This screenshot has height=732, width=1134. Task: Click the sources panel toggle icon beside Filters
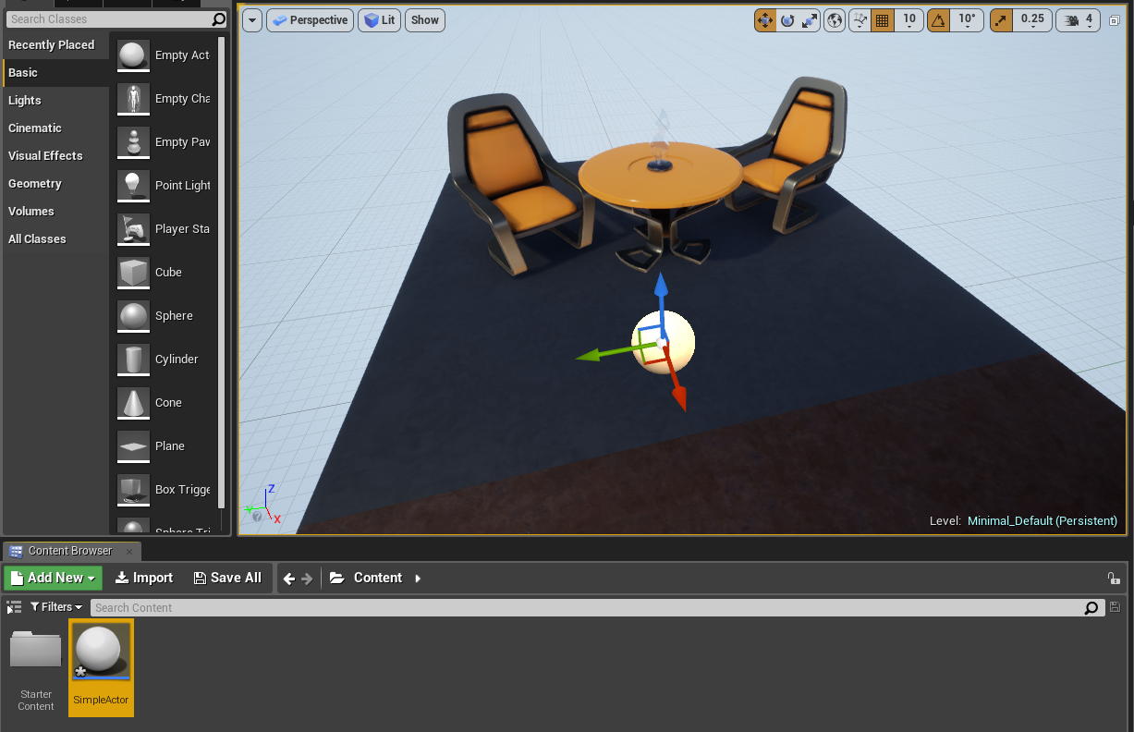click(x=14, y=607)
